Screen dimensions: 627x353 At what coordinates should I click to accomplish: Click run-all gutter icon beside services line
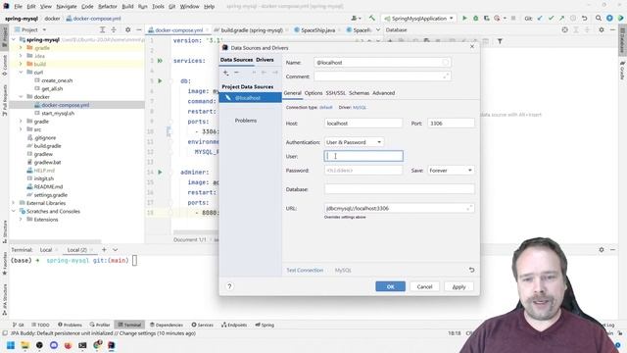[x=160, y=61]
